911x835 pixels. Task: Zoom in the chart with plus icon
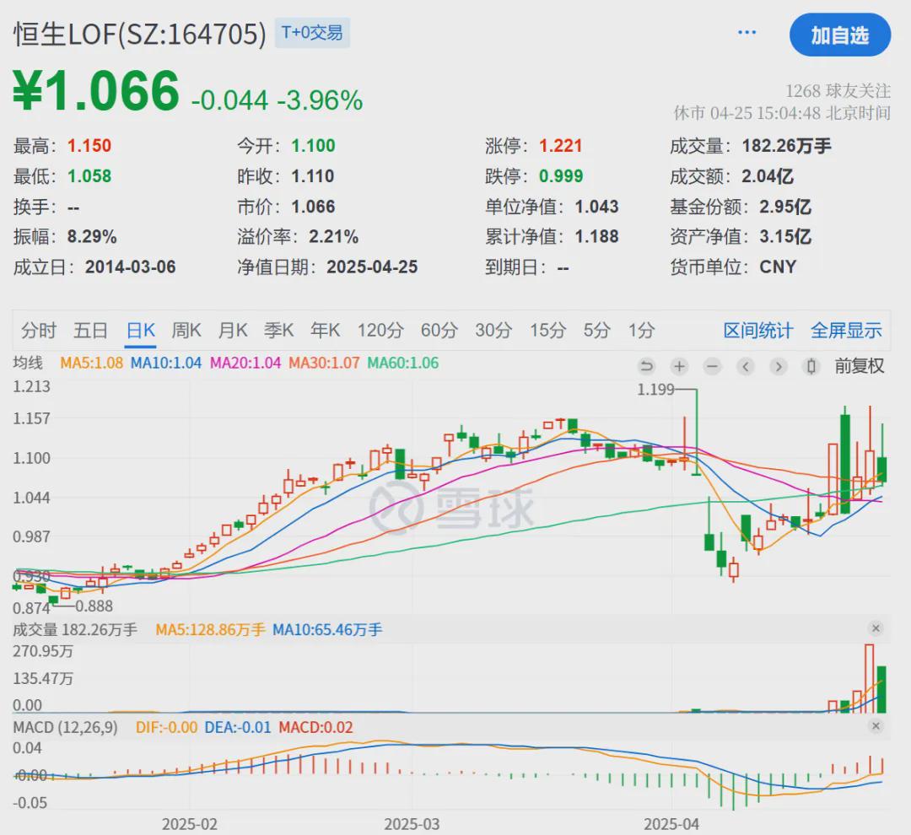(x=679, y=366)
